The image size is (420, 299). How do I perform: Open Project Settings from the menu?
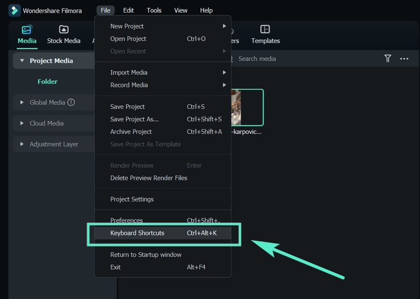click(163, 199)
